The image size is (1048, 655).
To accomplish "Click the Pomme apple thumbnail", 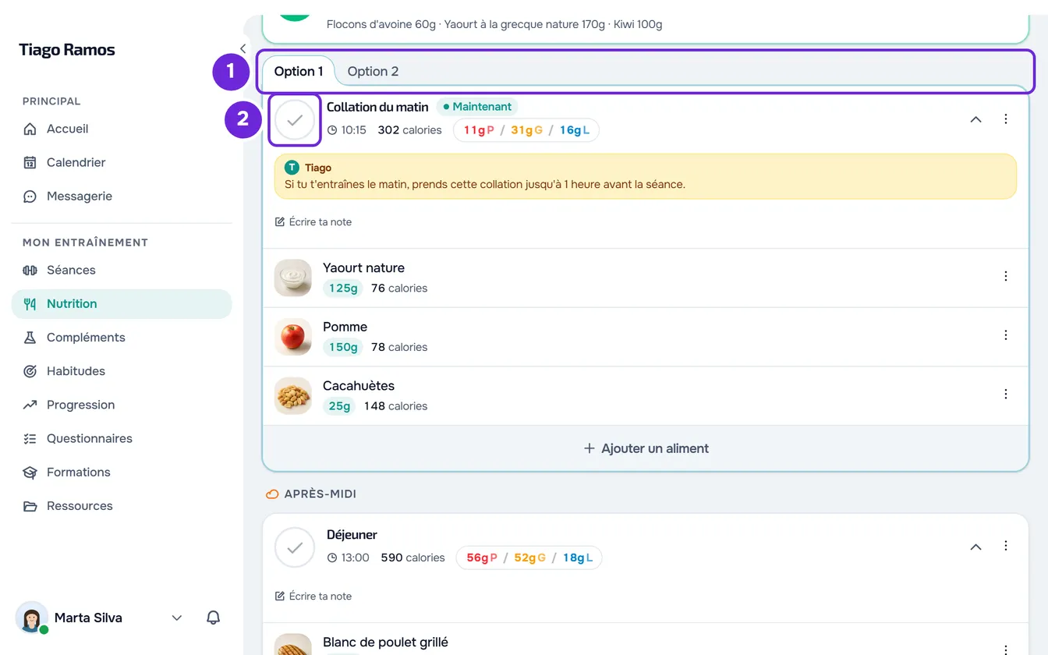I will point(293,337).
